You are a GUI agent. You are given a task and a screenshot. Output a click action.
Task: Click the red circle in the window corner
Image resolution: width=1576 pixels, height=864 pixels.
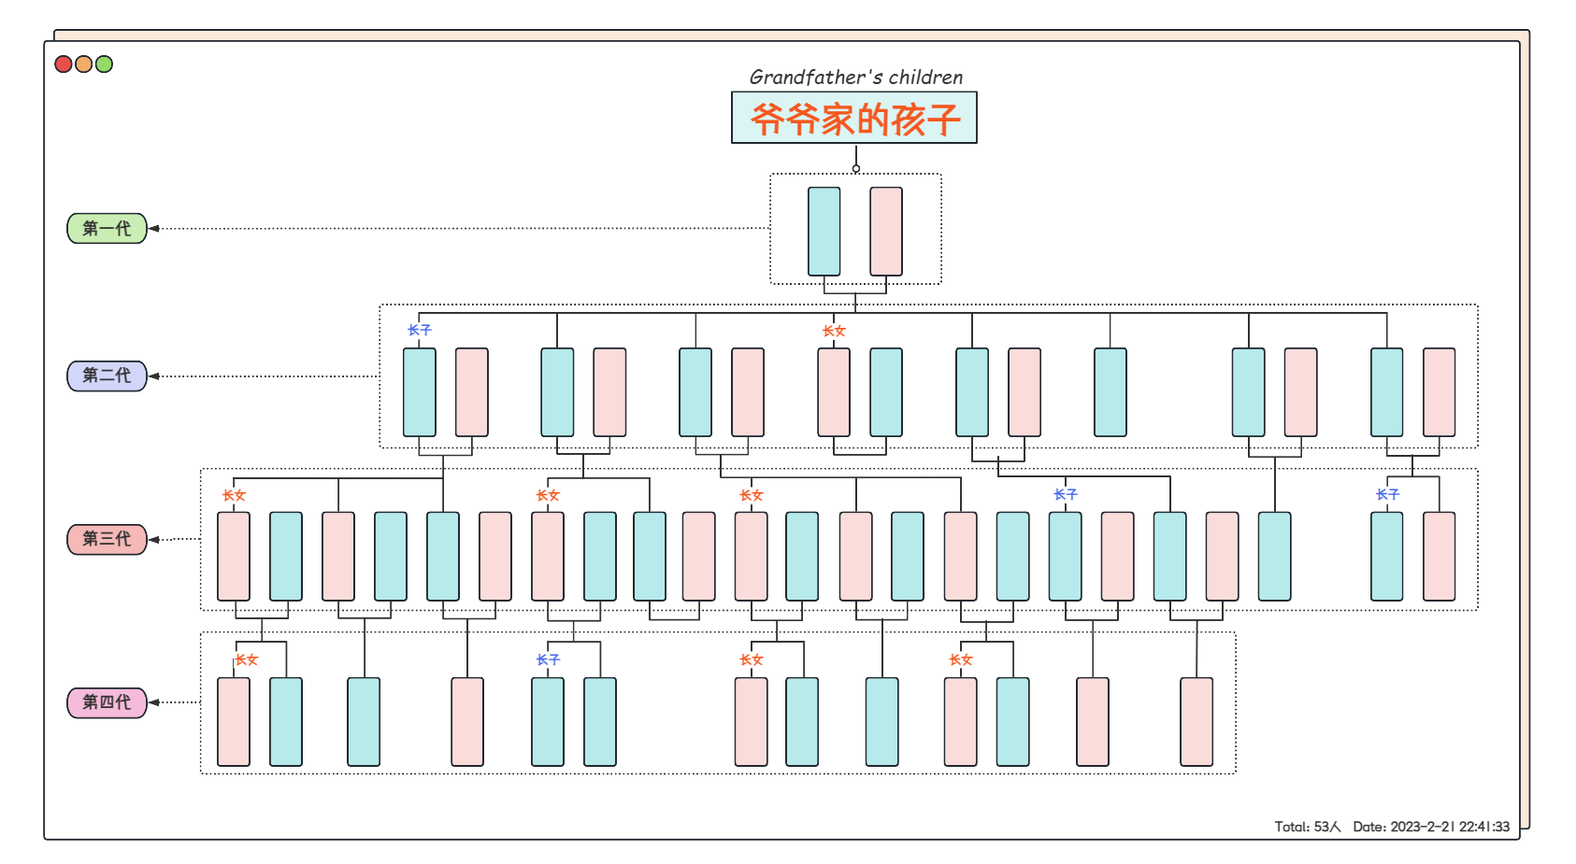pyautogui.click(x=64, y=64)
